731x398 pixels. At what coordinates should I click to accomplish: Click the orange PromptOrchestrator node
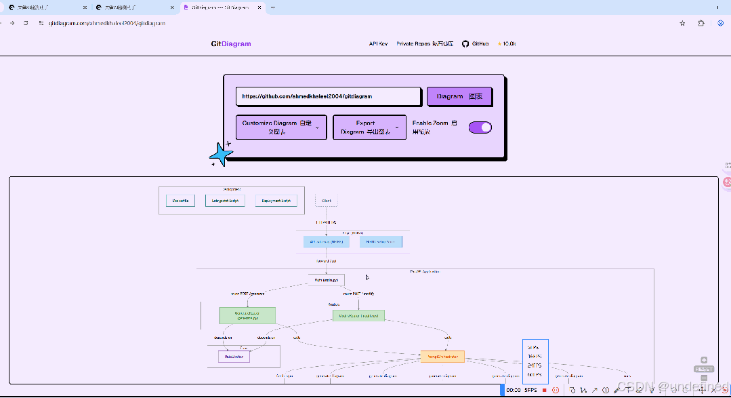tap(442, 357)
